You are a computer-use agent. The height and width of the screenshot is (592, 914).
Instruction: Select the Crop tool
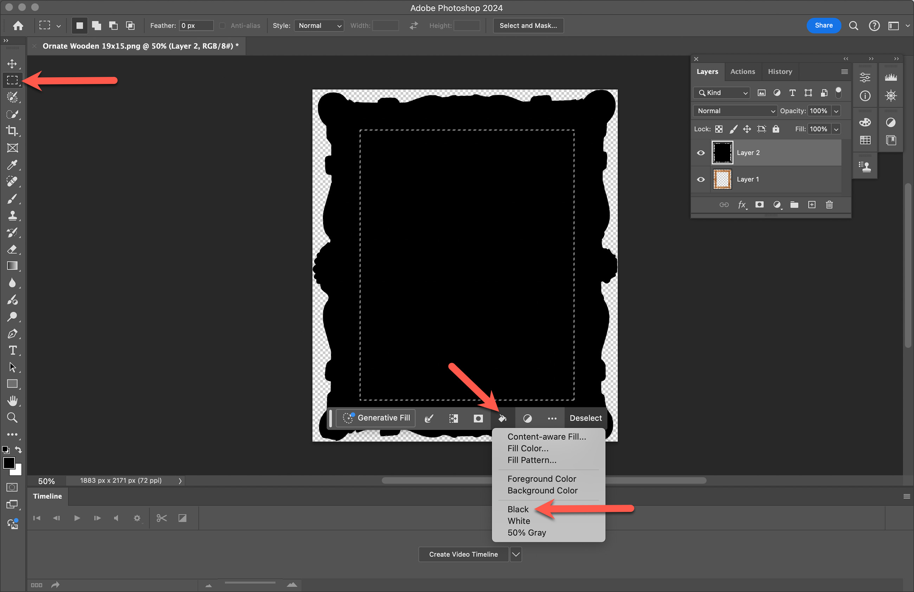tap(12, 131)
